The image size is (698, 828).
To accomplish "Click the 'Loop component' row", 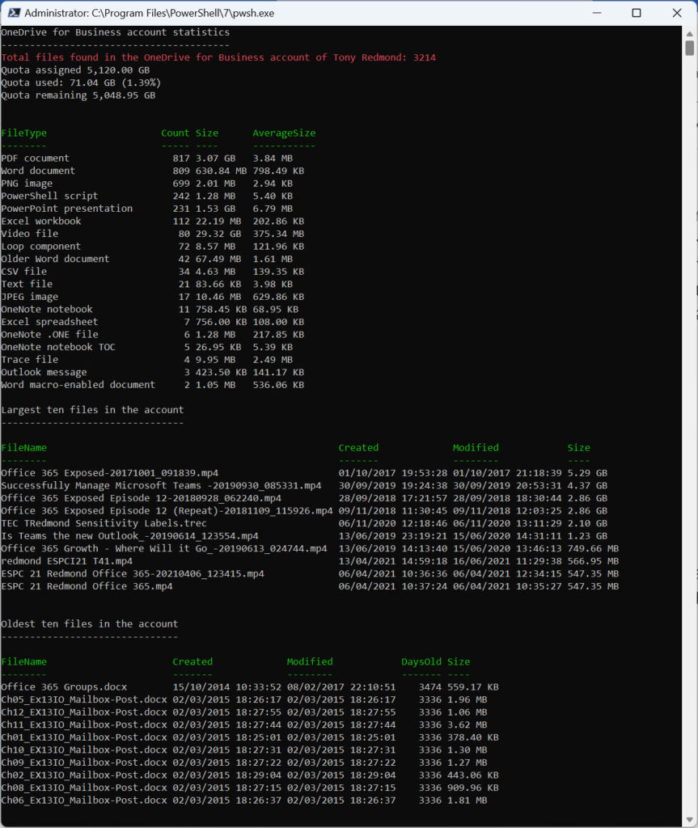I will 152,247.
